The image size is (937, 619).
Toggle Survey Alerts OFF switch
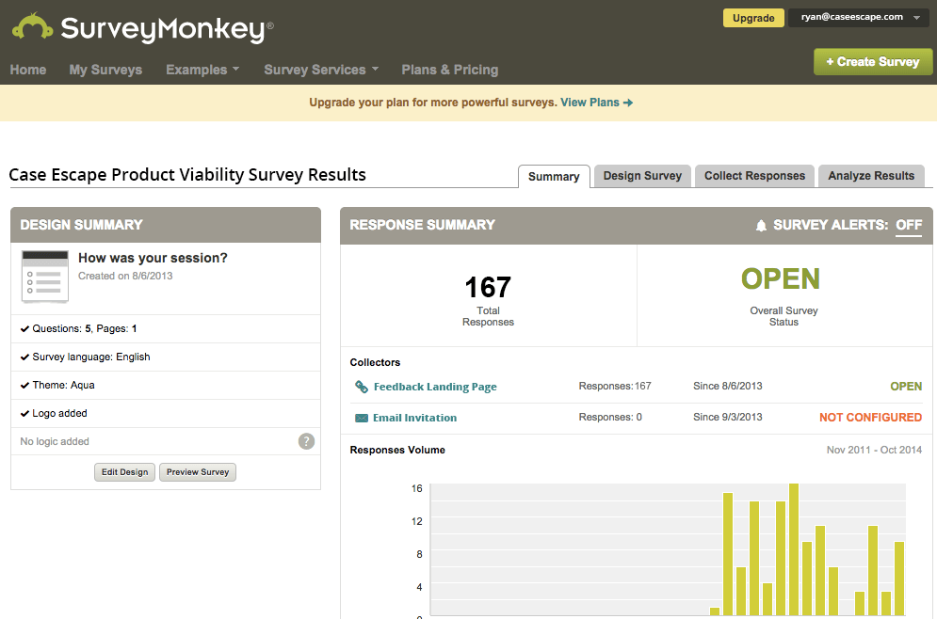coord(909,225)
